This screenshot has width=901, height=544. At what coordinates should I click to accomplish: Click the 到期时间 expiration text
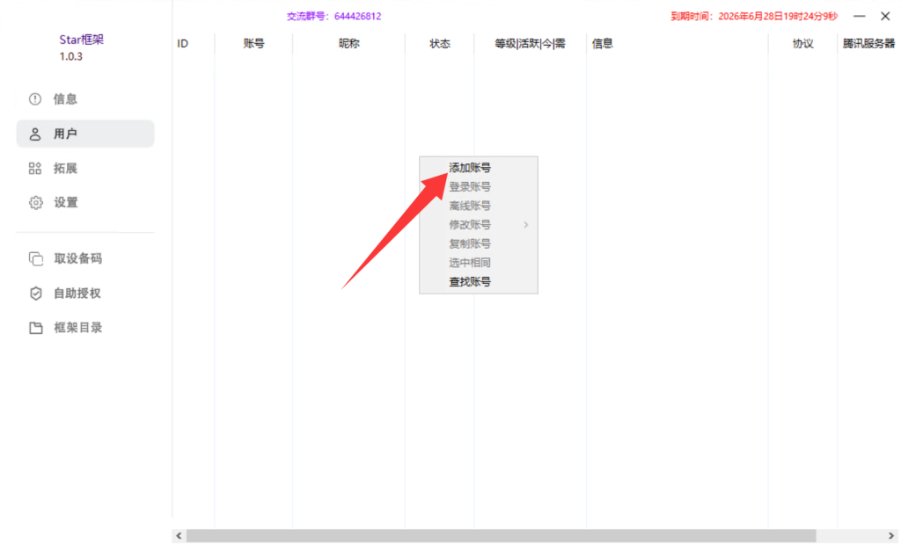point(752,16)
